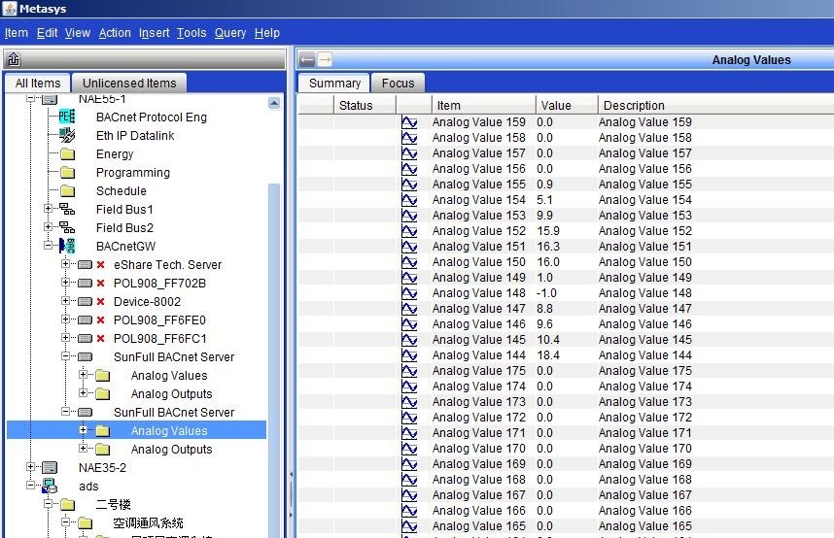Open the View menu
The image size is (834, 538).
pyautogui.click(x=78, y=33)
